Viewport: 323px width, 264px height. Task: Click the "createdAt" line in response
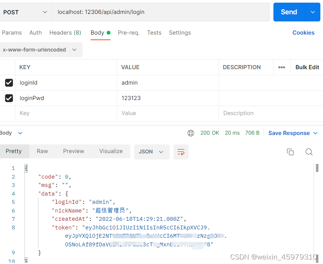click(119, 219)
